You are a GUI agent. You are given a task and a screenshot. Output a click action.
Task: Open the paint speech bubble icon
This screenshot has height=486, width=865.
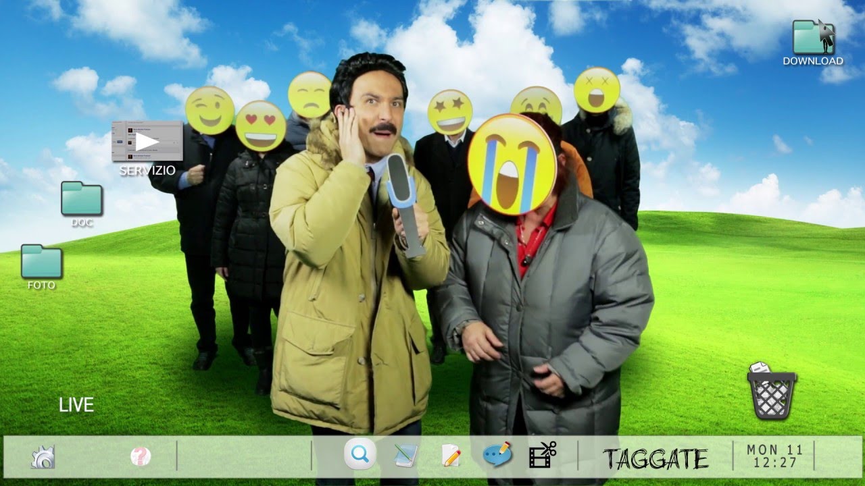point(497,455)
